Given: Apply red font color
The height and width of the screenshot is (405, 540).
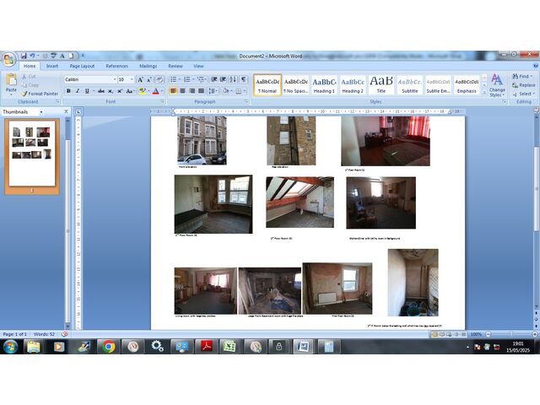Looking at the screenshot, I should pos(155,91).
